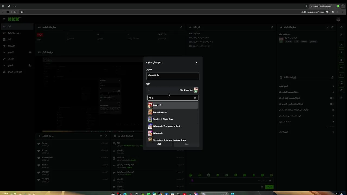Image resolution: width=347 pixels, height=195 pixels.
Task: Click the green chat send button
Action: [x=269, y=187]
